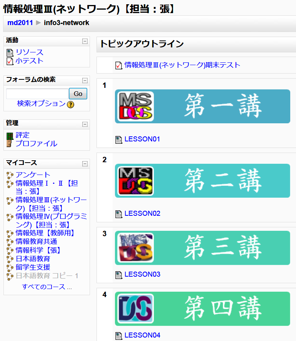Click the course icon beside 情報処理【教師用】
296x341 pixels.
tap(10, 233)
